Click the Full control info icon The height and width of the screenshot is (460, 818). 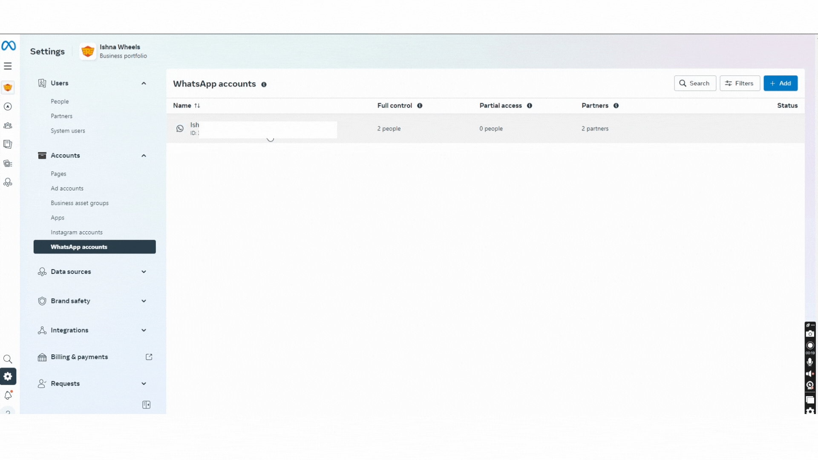[x=420, y=106]
